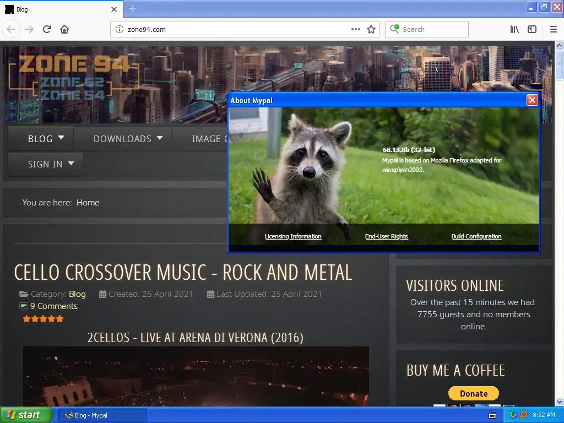This screenshot has width=564, height=423.
Task: Click the vertical scrollbar thumb
Action: pyautogui.click(x=559, y=65)
